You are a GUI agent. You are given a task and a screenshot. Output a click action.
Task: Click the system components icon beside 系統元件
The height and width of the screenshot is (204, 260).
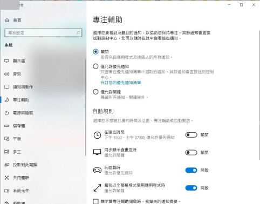coord(6,191)
